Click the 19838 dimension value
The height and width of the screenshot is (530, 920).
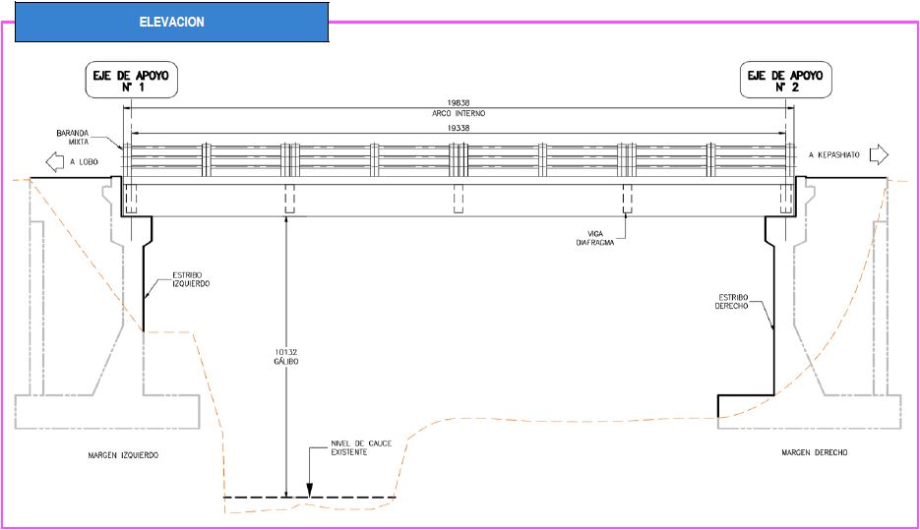[459, 102]
